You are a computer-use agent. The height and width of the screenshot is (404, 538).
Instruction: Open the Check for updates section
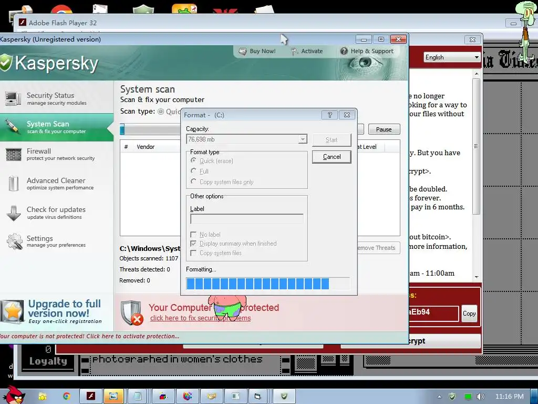click(x=57, y=213)
